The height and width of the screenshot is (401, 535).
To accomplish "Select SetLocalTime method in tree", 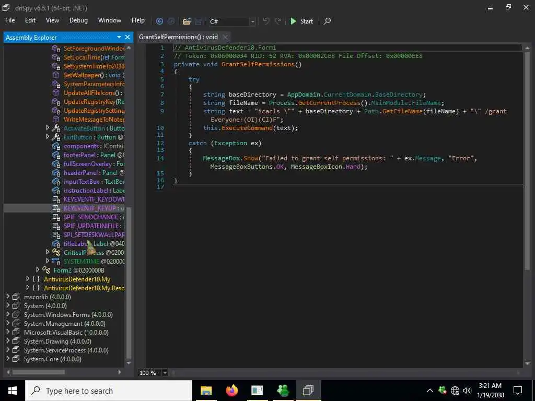I will click(x=94, y=57).
